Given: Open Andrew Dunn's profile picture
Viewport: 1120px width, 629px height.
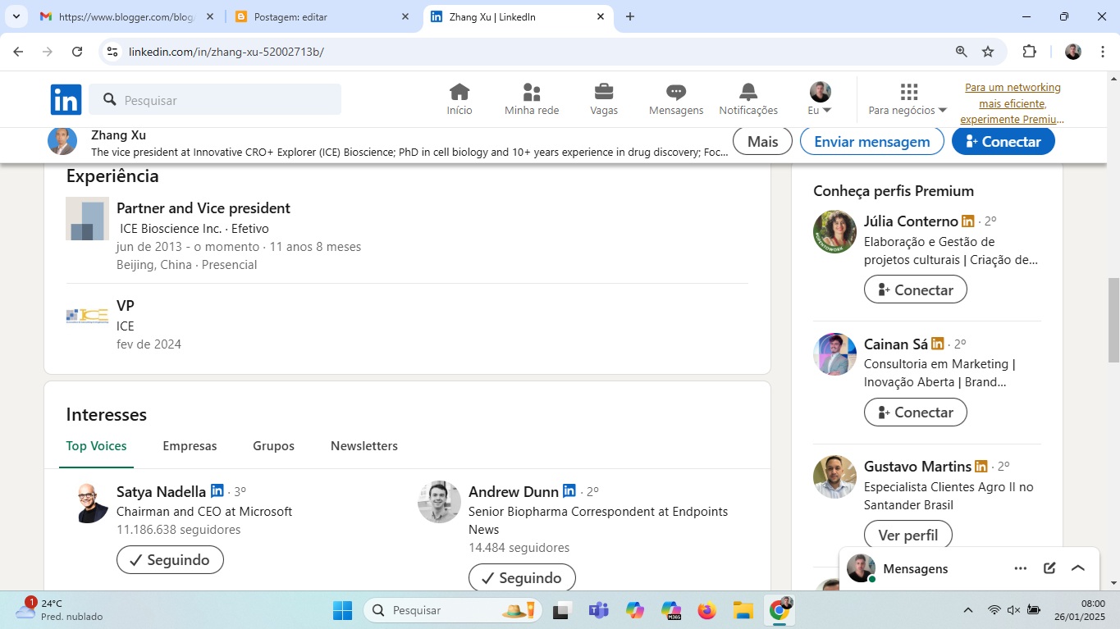Looking at the screenshot, I should tap(439, 502).
